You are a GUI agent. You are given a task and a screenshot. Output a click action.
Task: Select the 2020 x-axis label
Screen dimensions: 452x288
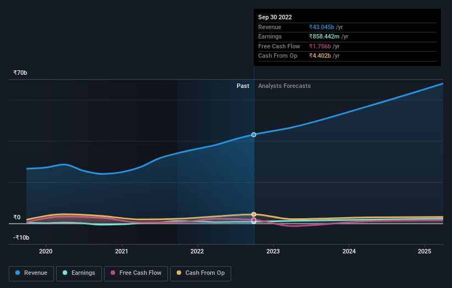pos(46,251)
